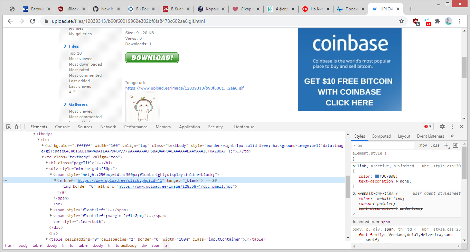Click the address bar URL
Image resolution: width=470 pixels, height=252 pixels.
128,21
